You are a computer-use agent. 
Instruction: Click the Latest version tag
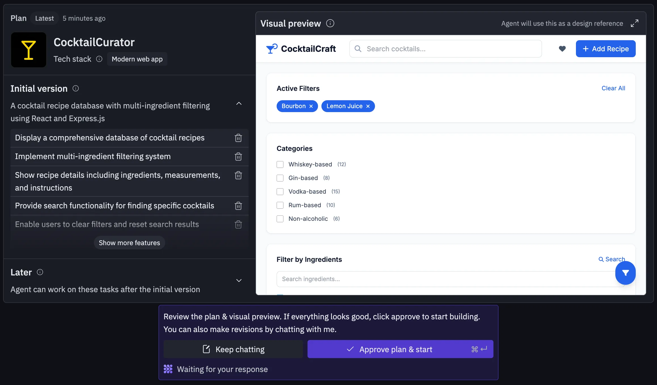[44, 18]
